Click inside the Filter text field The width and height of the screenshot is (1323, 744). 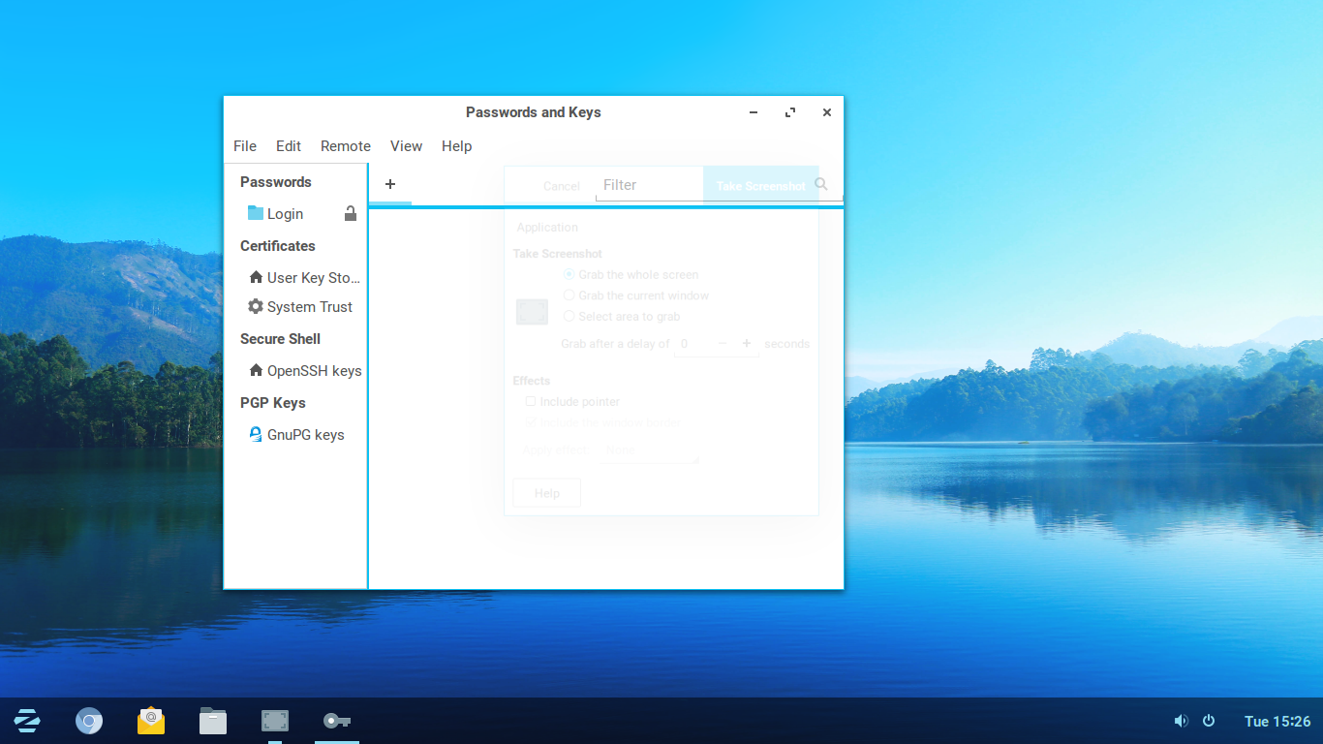pyautogui.click(x=697, y=185)
